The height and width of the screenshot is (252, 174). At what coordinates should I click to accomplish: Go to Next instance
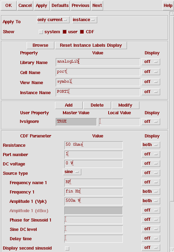(x=97, y=6)
